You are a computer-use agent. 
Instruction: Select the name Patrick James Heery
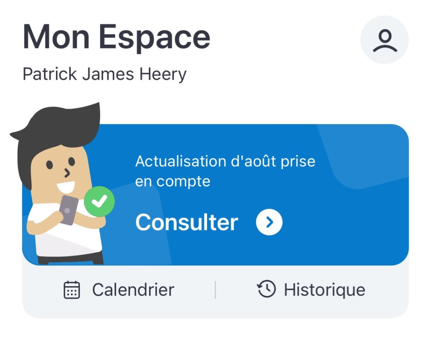click(x=104, y=75)
